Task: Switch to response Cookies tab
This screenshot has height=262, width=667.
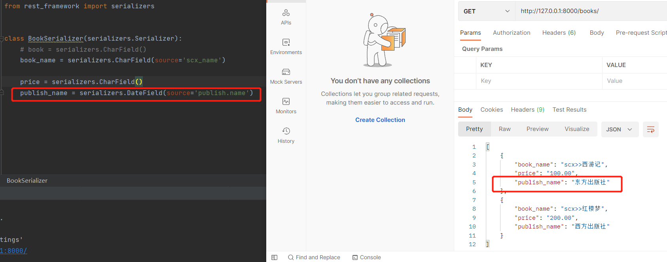Action: pos(491,110)
